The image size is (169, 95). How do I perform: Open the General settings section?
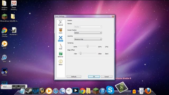click(x=60, y=23)
